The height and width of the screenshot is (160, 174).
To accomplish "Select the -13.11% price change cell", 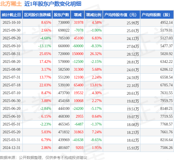I will pyautogui.click(x=37, y=46).
